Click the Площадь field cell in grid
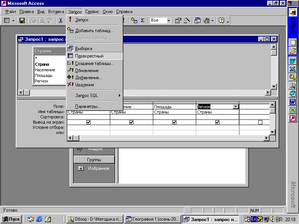299x224 pixels. [174, 107]
